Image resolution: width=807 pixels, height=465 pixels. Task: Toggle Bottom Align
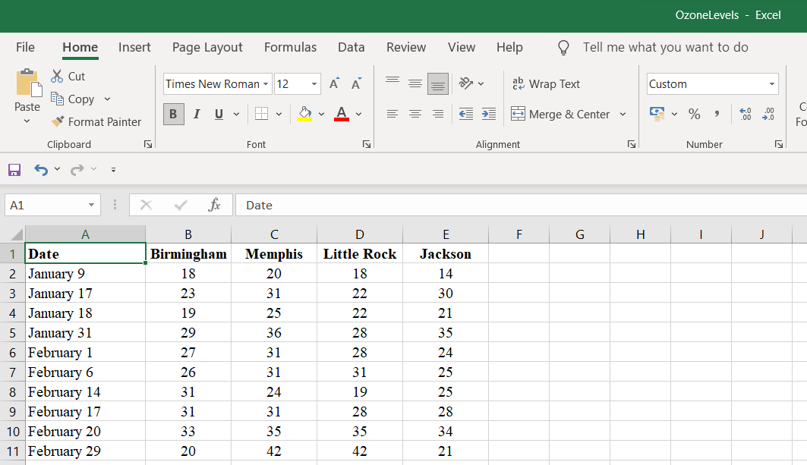[438, 83]
